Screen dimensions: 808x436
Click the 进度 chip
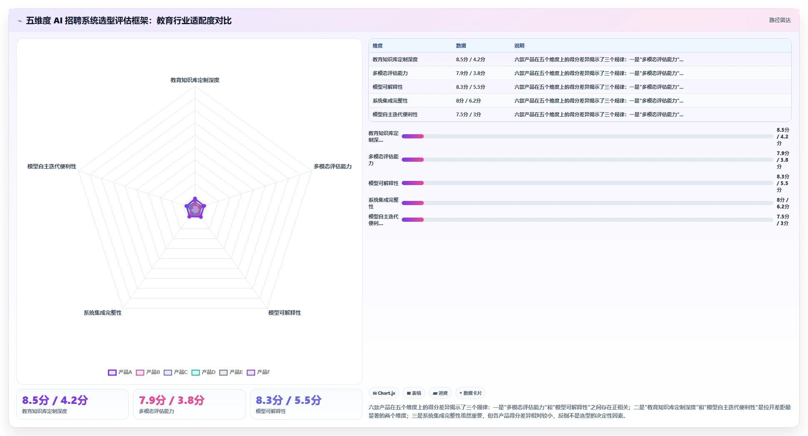coord(440,393)
